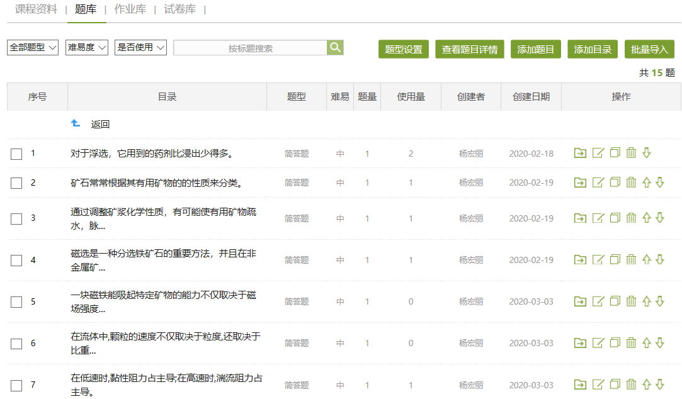Delete question 4 with the trash icon
This screenshot has width=682, height=399.
coord(631,260)
